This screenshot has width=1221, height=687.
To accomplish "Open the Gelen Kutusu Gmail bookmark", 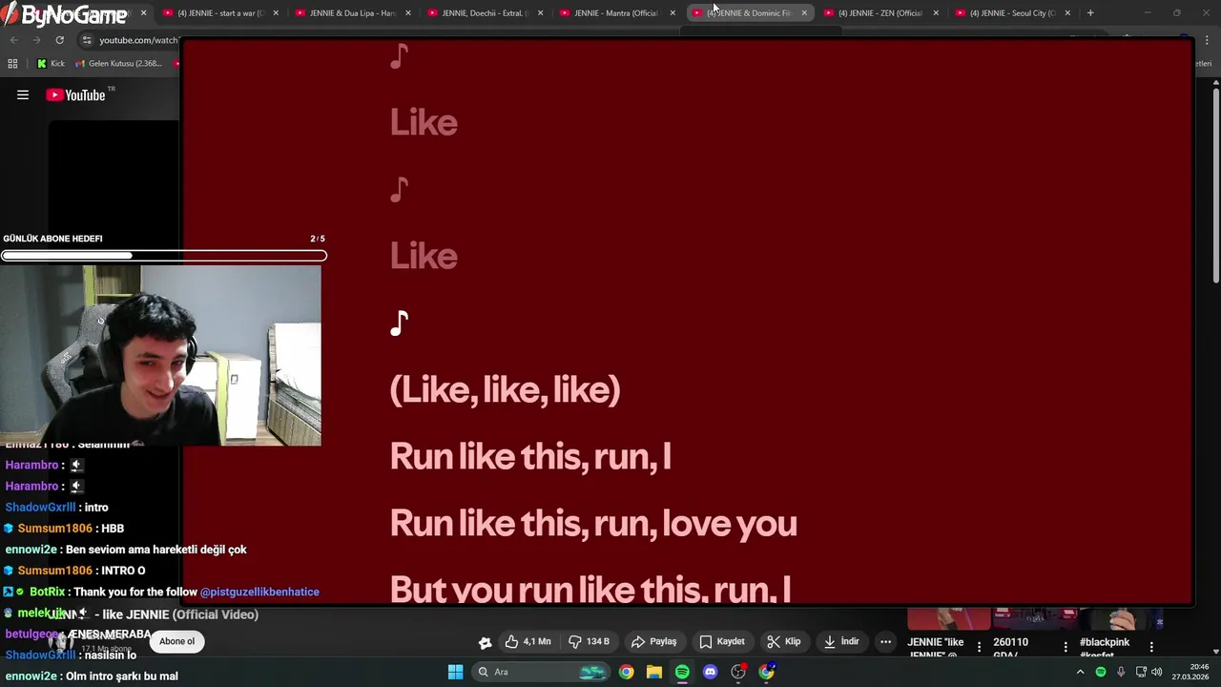I will coord(119,64).
